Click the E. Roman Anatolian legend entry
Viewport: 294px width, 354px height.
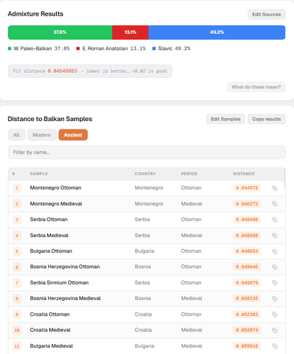click(x=111, y=48)
